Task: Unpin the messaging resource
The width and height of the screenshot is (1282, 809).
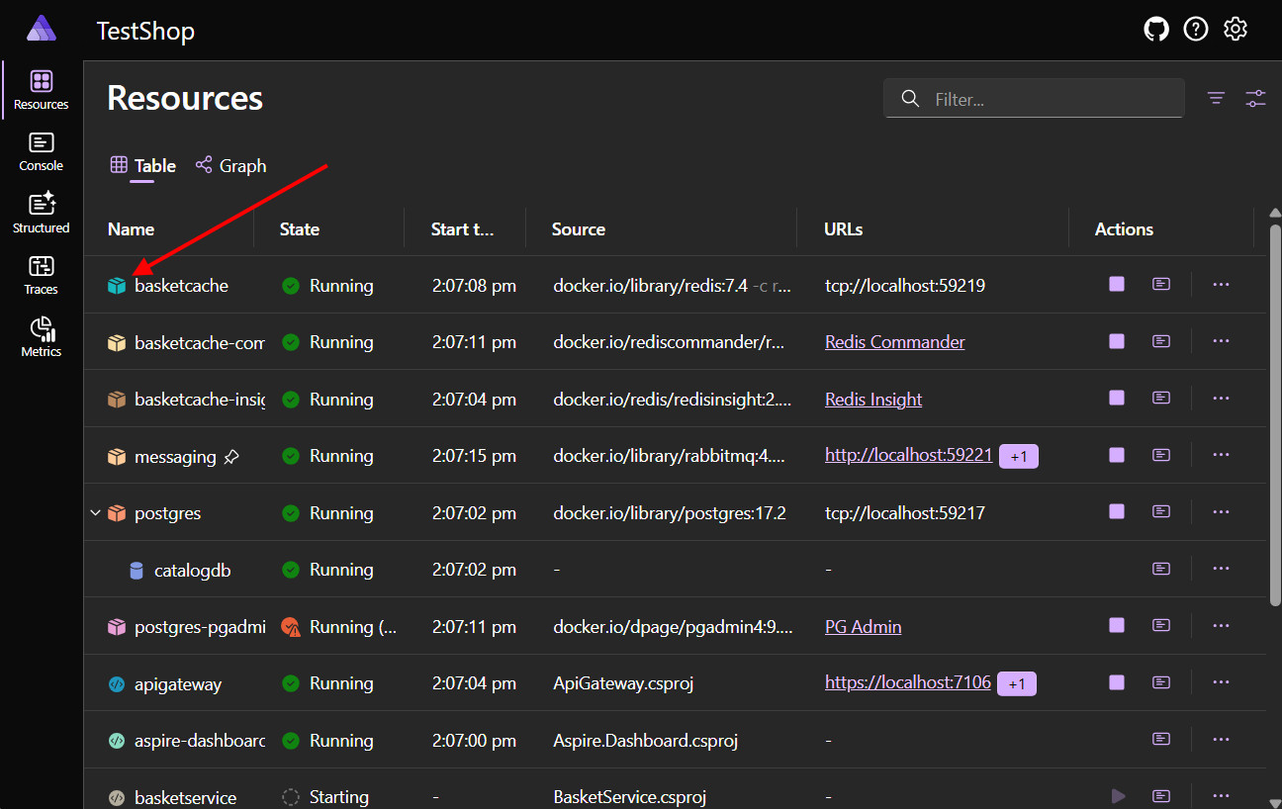Action: [x=231, y=457]
